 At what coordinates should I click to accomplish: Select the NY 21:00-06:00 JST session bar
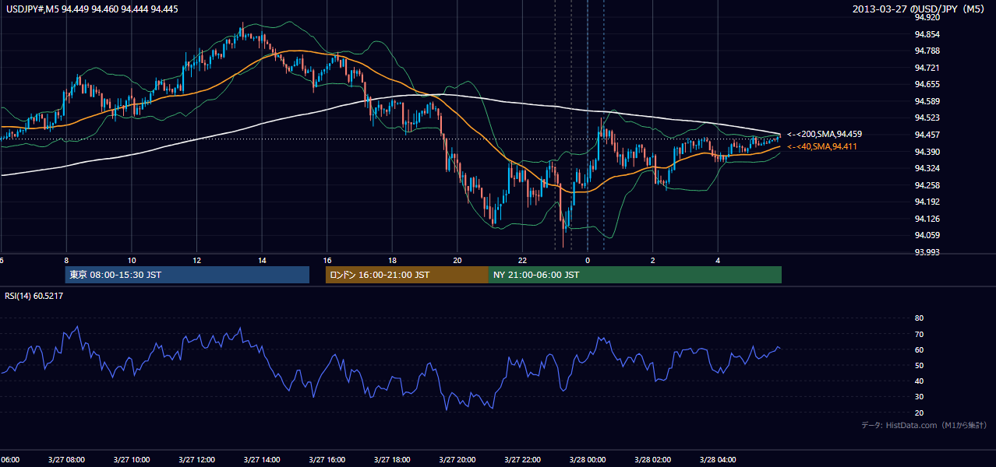tap(635, 275)
